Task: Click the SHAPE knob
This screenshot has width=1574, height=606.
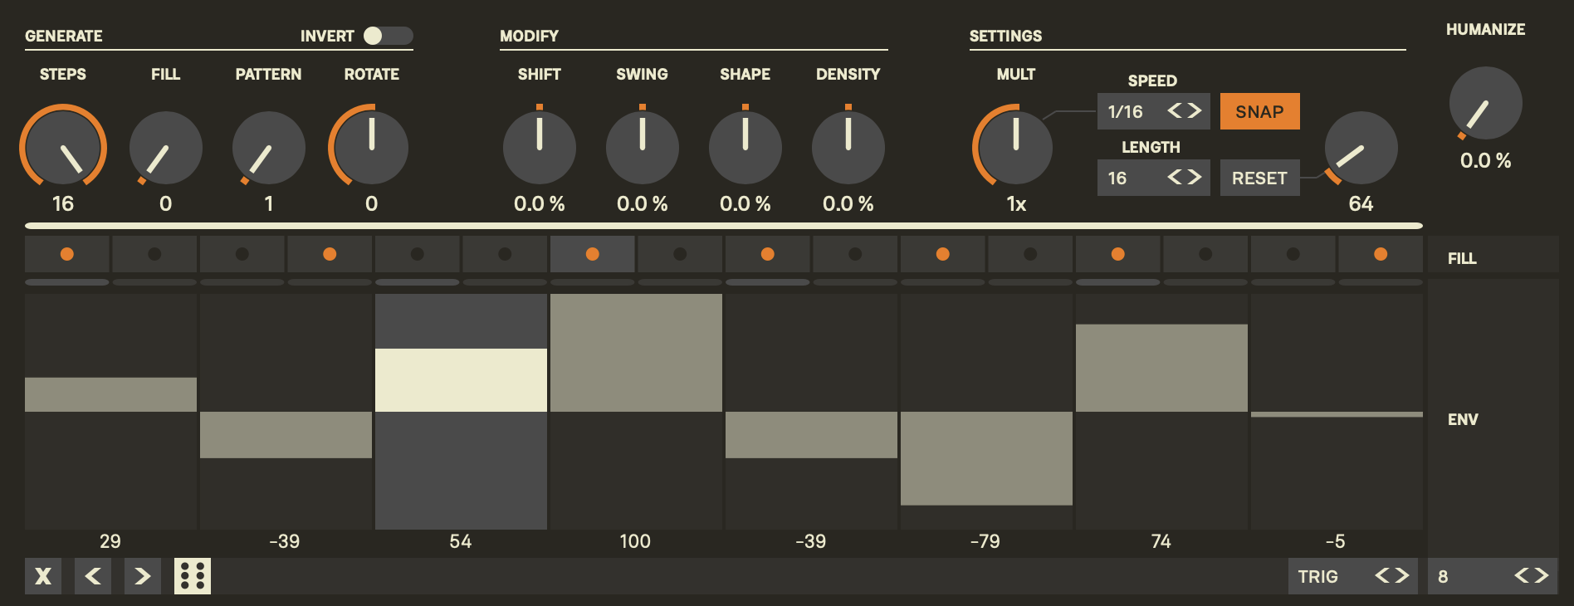Action: [745, 148]
